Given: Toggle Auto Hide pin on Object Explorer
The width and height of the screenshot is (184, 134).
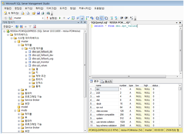Looking at the screenshot, I should point(81,22).
